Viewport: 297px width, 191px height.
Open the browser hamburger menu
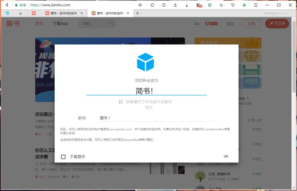pyautogui.click(x=256, y=5)
